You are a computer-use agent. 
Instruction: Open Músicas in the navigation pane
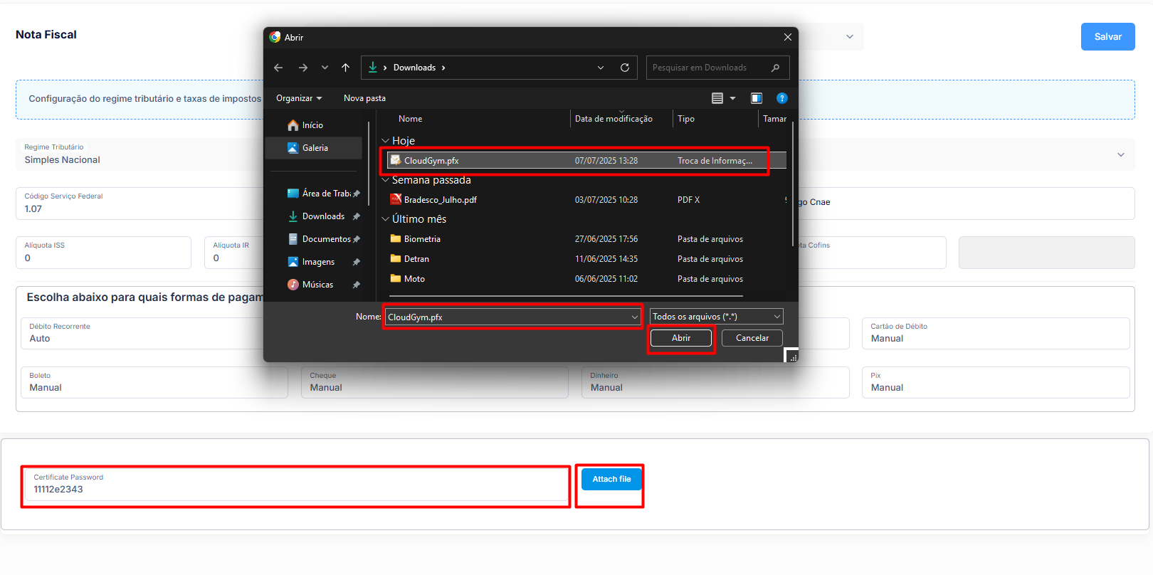pyautogui.click(x=314, y=285)
